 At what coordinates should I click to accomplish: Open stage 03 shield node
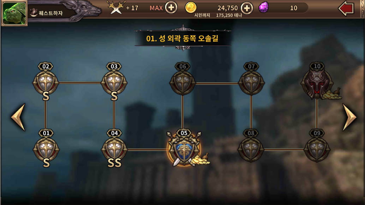coord(114,82)
